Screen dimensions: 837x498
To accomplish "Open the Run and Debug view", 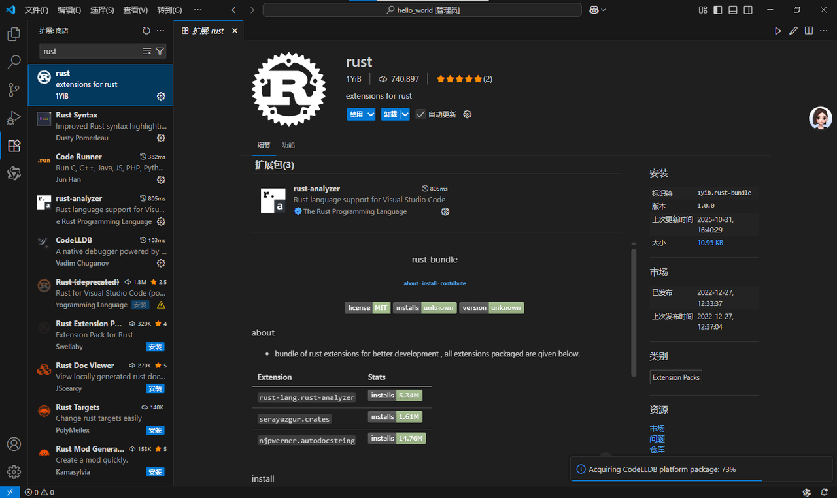I will coord(14,118).
